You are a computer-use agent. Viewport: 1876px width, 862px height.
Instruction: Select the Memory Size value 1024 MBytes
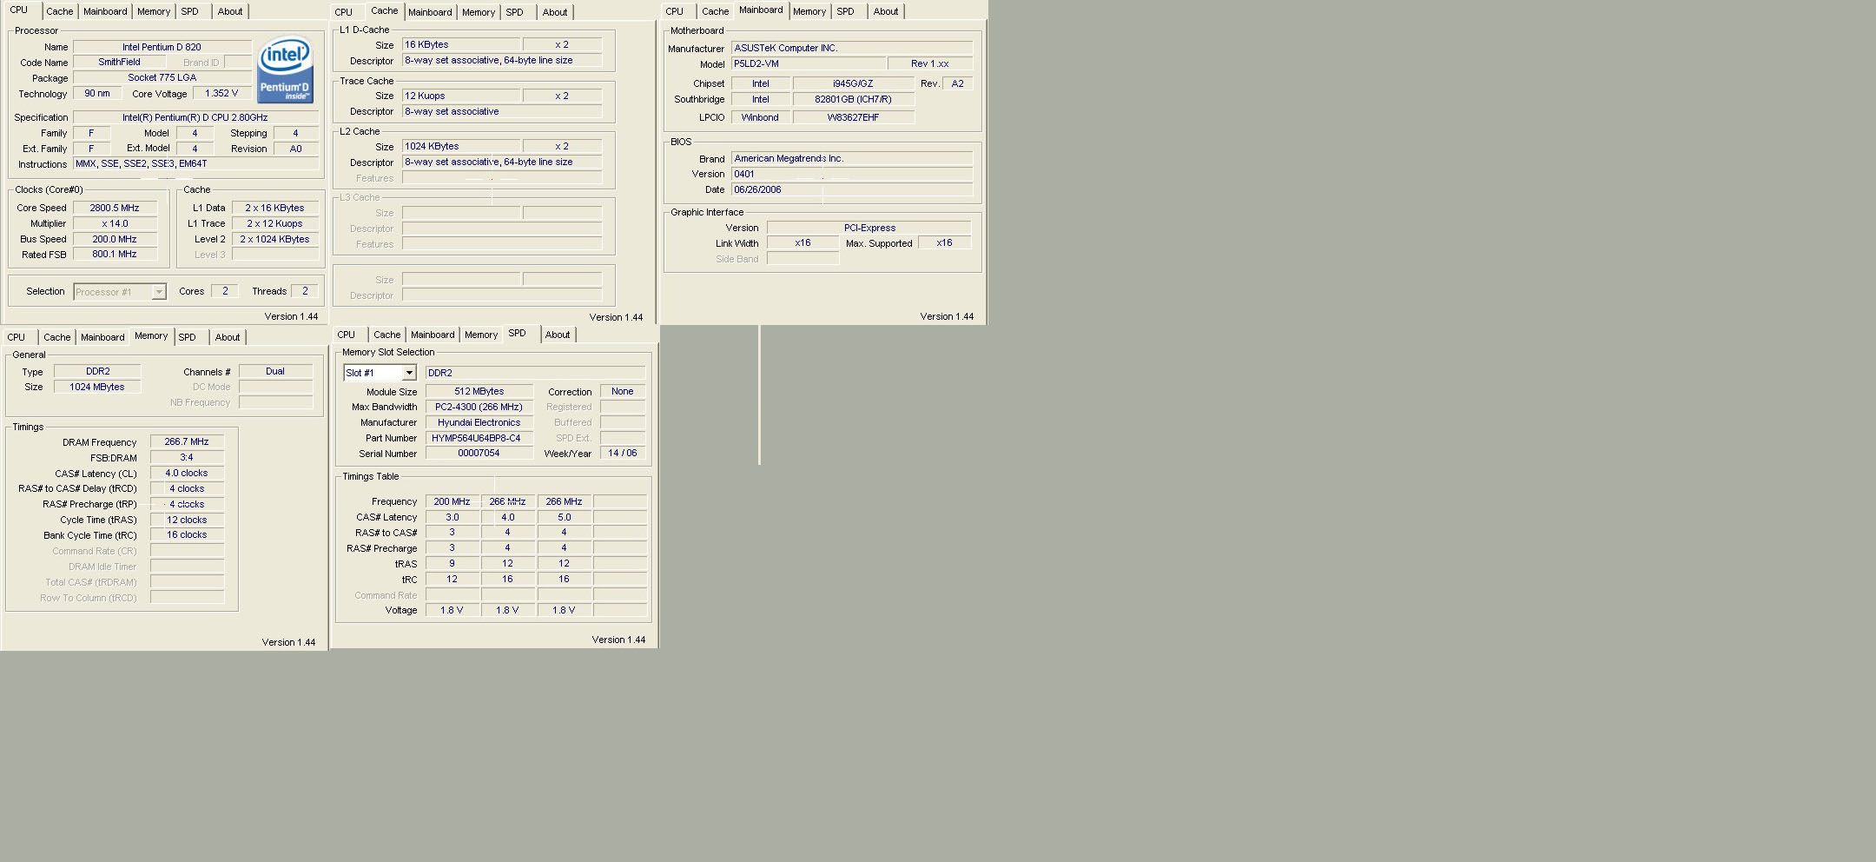click(97, 388)
